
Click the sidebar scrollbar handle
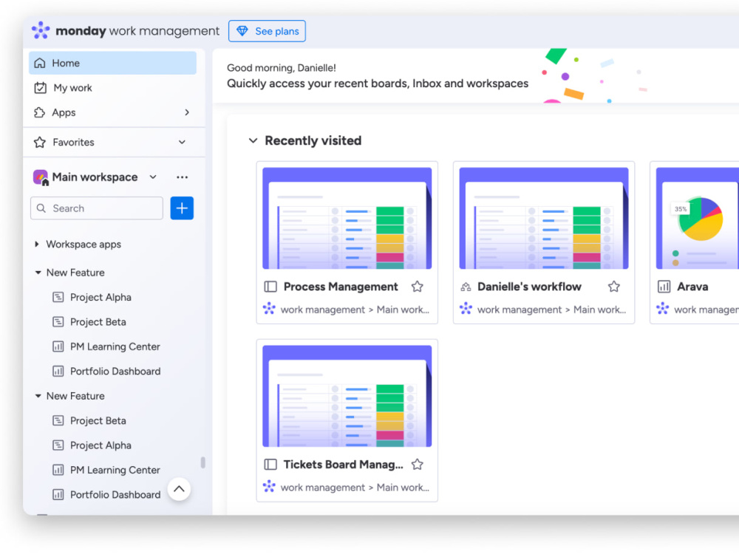pos(203,462)
